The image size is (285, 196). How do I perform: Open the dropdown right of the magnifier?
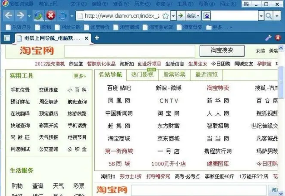click(x=277, y=16)
